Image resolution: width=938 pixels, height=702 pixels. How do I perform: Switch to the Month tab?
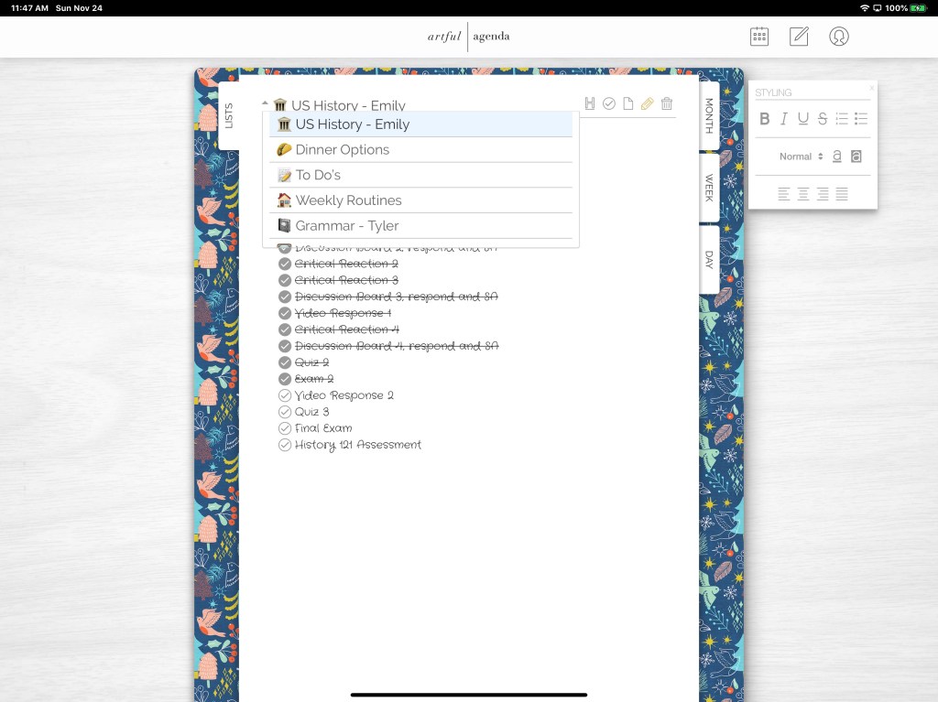709,117
